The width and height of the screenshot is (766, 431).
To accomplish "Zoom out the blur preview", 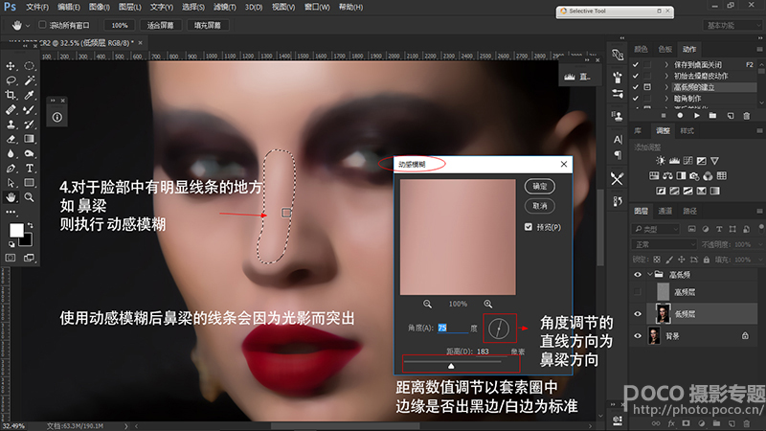I will tap(426, 303).
